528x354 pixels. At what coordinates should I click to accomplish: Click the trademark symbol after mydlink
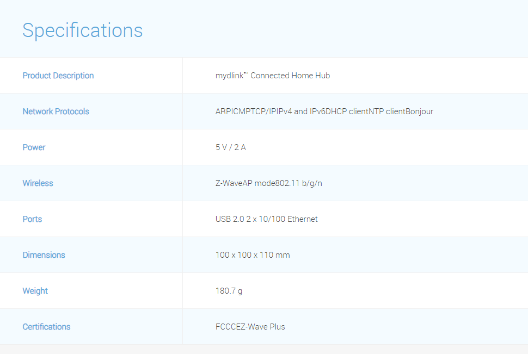(x=247, y=74)
